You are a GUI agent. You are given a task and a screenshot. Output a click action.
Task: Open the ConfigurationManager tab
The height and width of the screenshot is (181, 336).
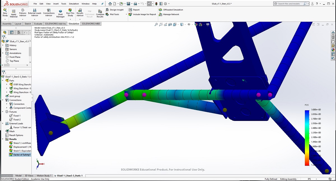pyautogui.click(x=19, y=32)
